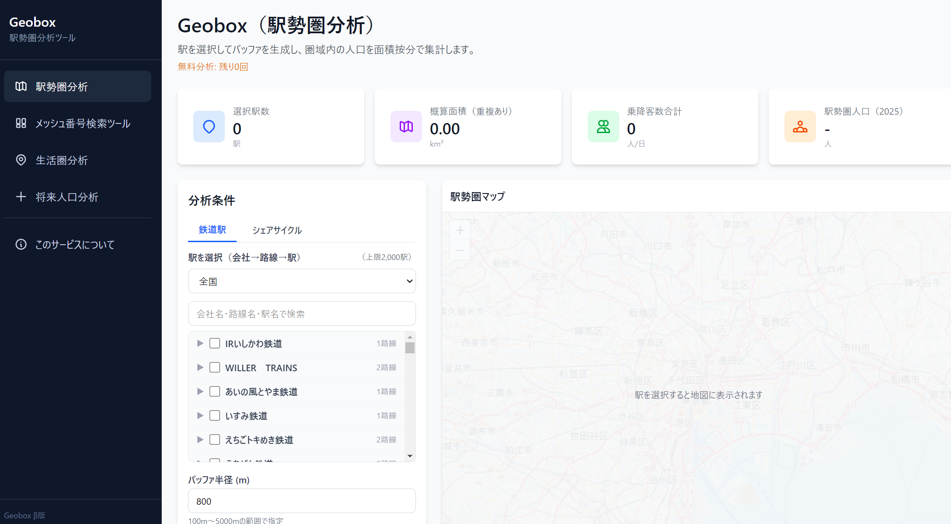This screenshot has width=951, height=524.
Task: Click the map zoom in plus button
Action: (x=460, y=230)
